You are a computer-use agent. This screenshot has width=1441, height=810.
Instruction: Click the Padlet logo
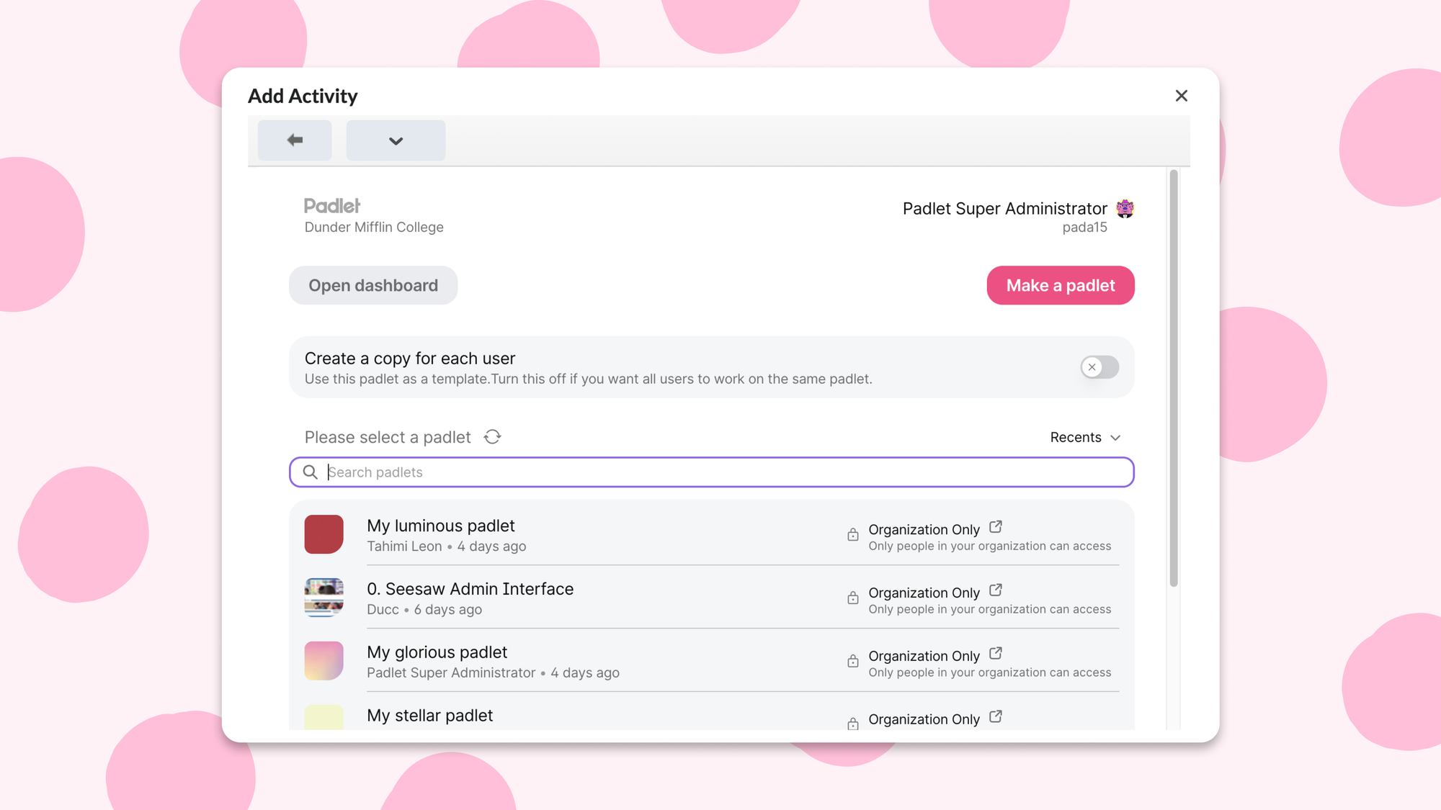coord(332,205)
